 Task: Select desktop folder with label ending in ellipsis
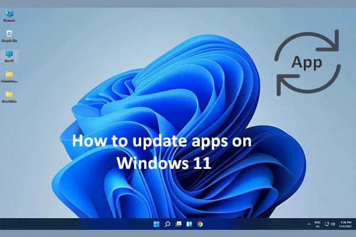[x=9, y=76]
